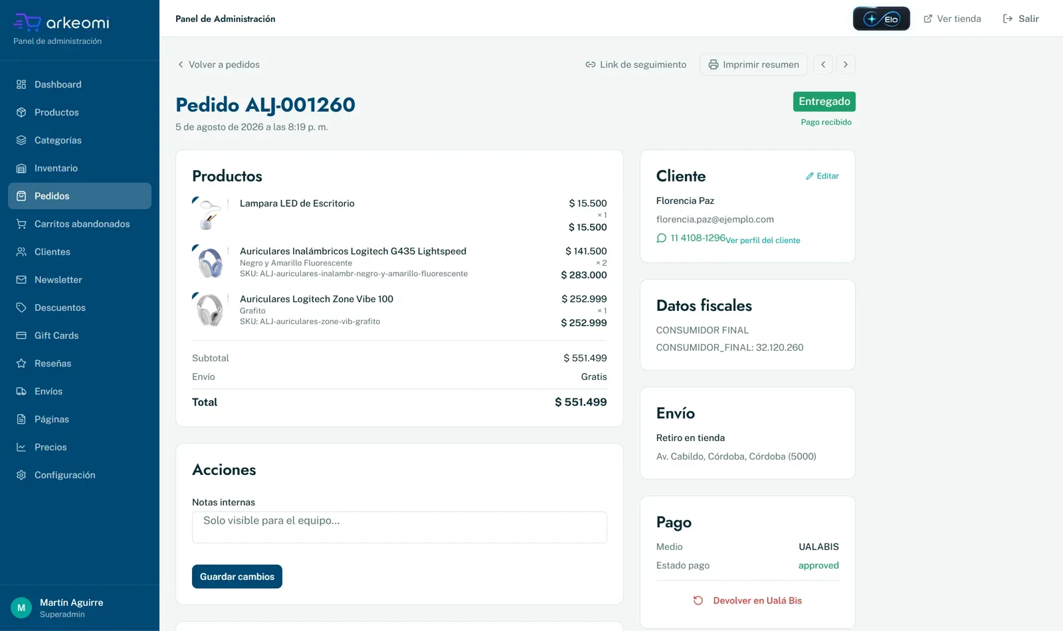
Task: Click the Salir logout icon
Action: 1008,19
